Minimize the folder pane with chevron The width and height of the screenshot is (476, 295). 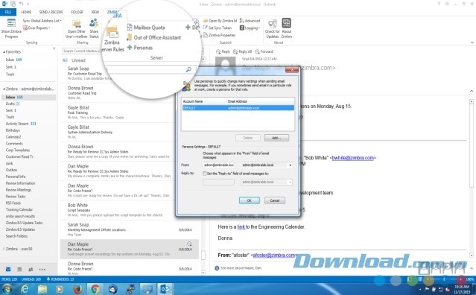click(x=54, y=48)
